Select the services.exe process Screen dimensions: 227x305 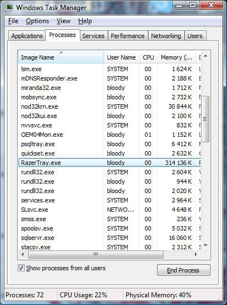(x=110, y=200)
